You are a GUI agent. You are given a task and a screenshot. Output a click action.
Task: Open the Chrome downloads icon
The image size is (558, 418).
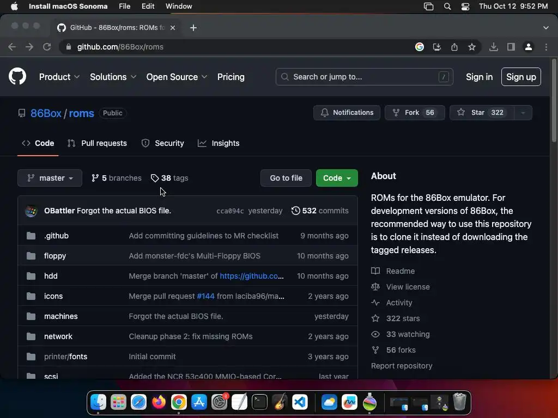493,47
